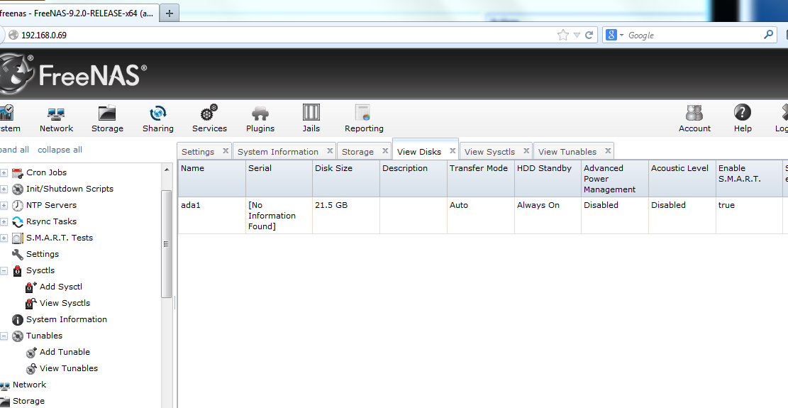Image resolution: width=788 pixels, height=408 pixels.
Task: Expand the S.M.A.R.T. Tests node
Action: pyautogui.click(x=4, y=238)
